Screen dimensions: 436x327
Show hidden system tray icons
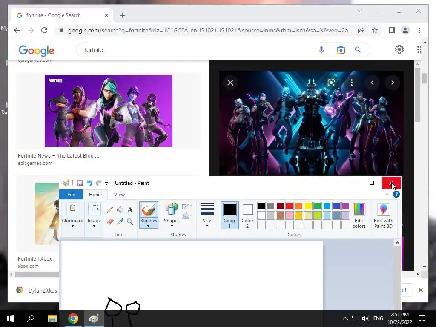(x=345, y=318)
